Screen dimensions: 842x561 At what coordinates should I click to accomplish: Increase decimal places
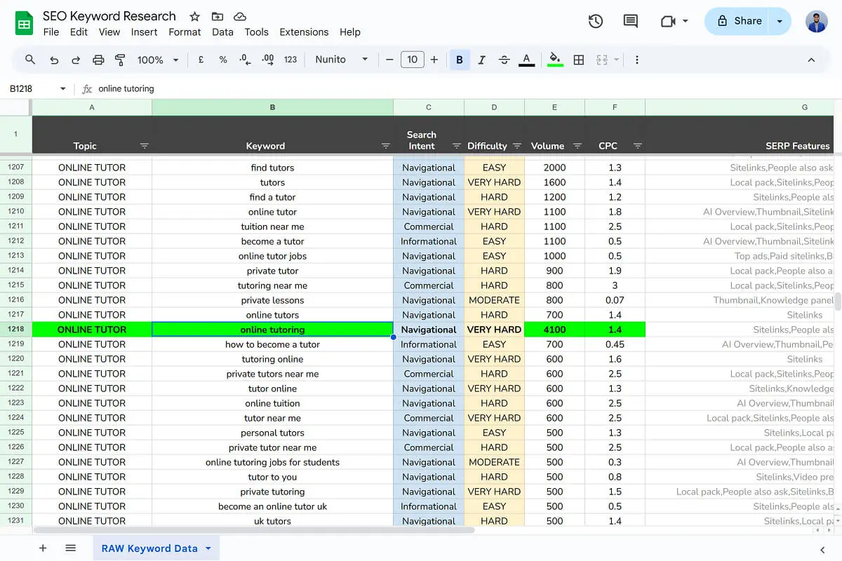click(x=267, y=60)
